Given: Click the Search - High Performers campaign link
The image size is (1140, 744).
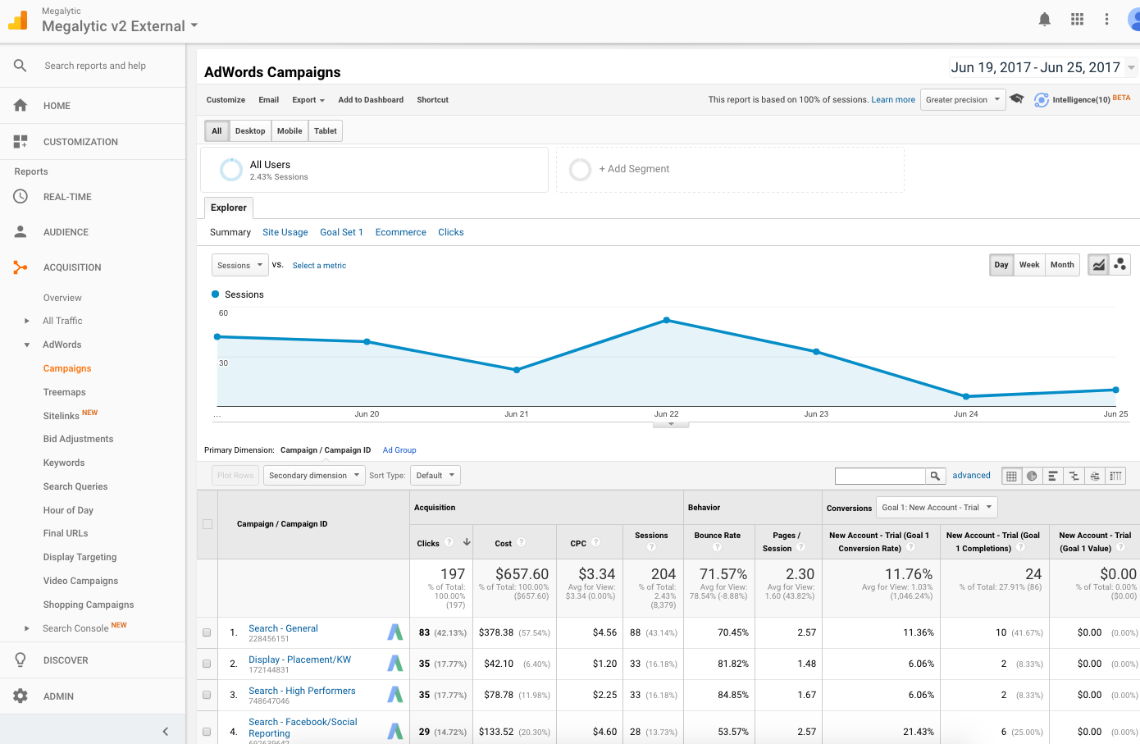Looking at the screenshot, I should point(302,691).
